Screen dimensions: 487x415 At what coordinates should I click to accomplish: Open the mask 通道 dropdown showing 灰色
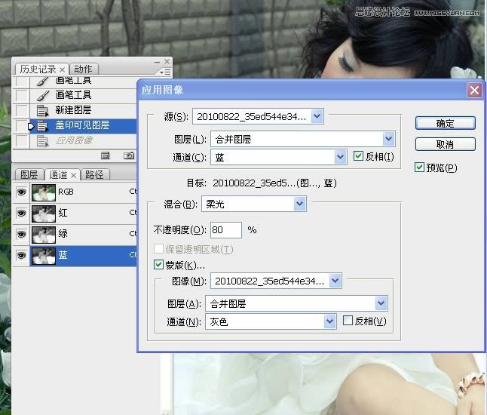[329, 321]
